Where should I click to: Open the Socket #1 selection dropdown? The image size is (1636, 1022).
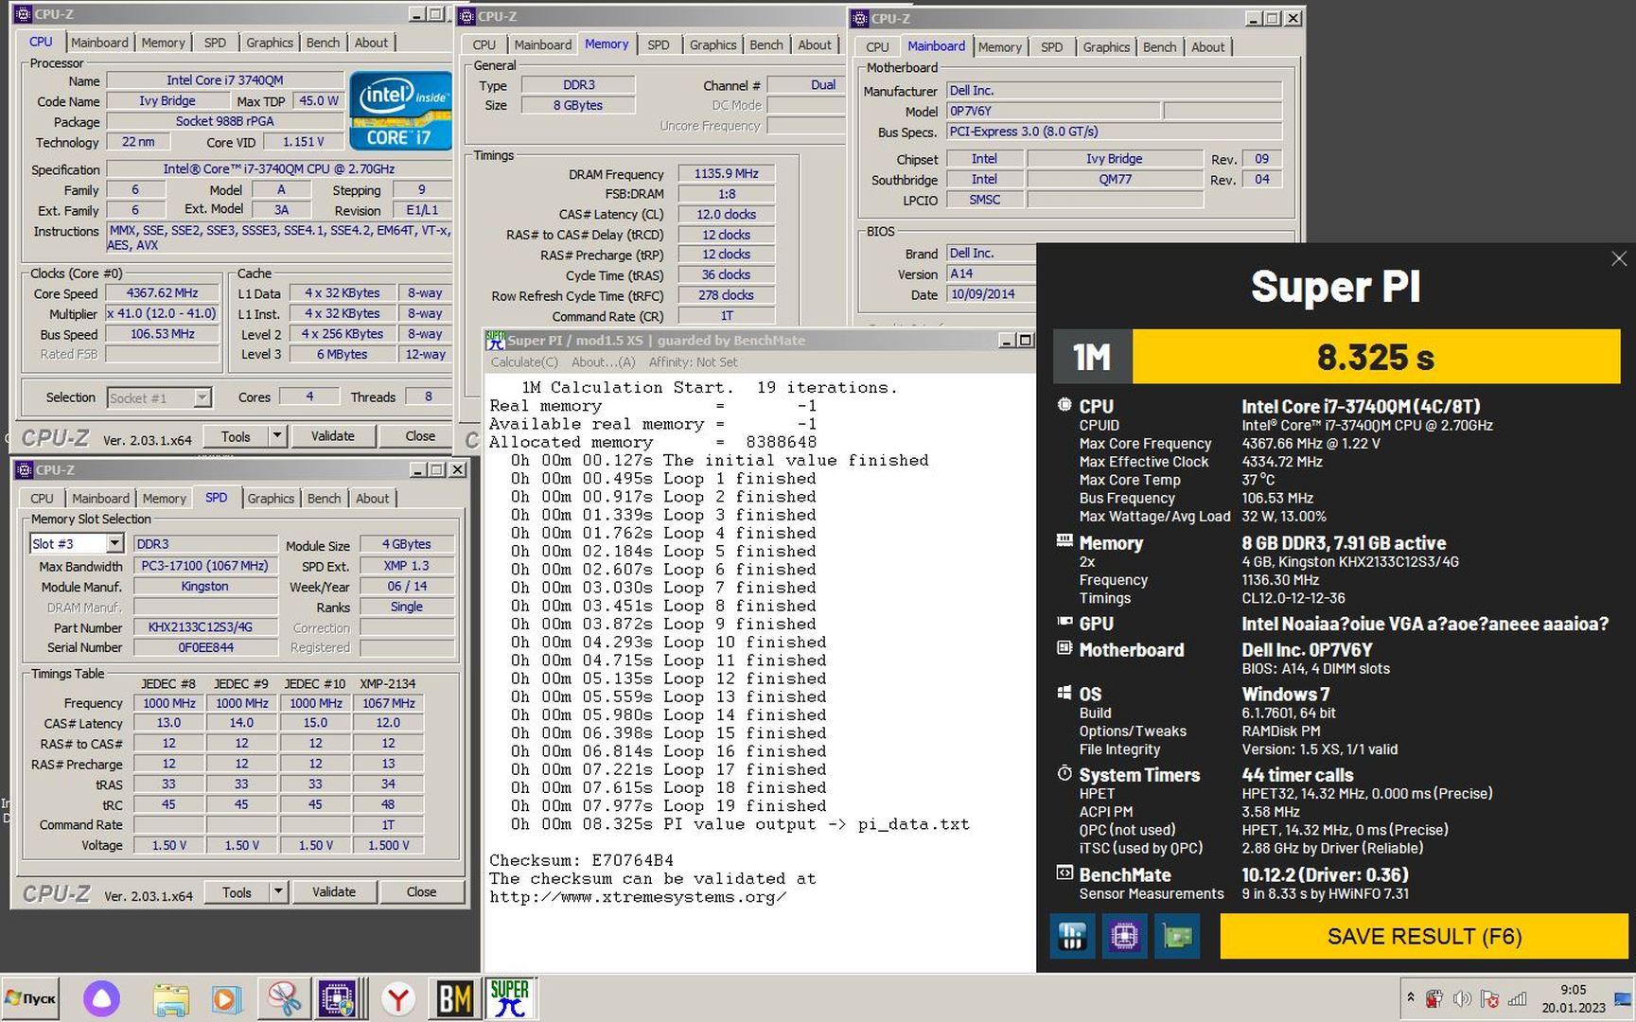pos(202,398)
